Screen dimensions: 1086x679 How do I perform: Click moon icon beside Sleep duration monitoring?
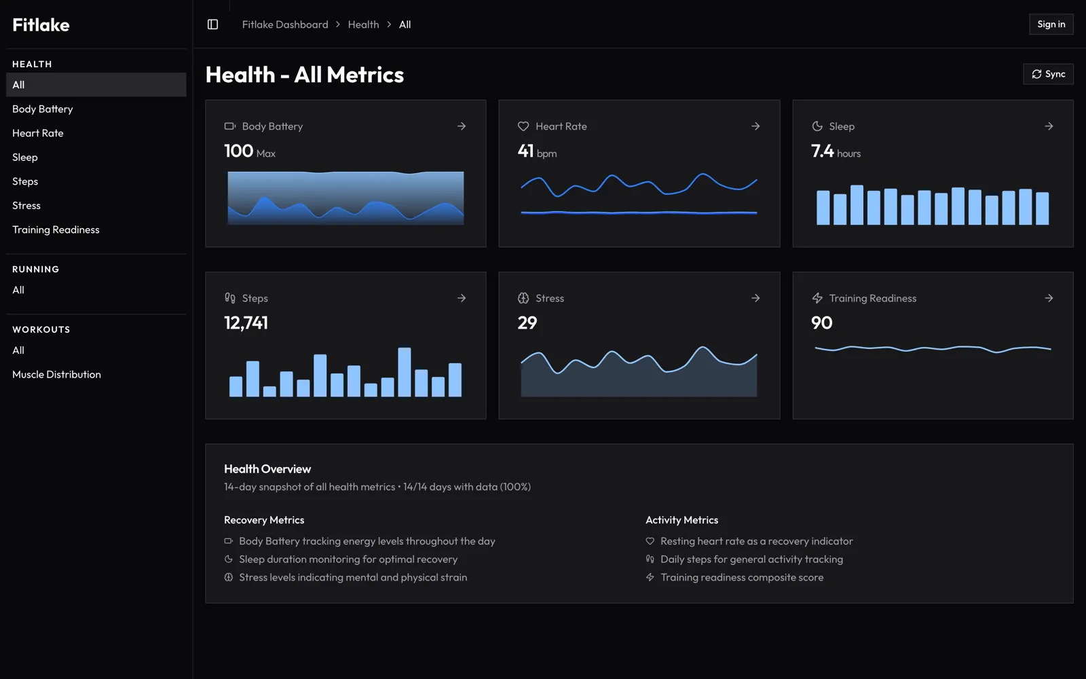pos(229,559)
